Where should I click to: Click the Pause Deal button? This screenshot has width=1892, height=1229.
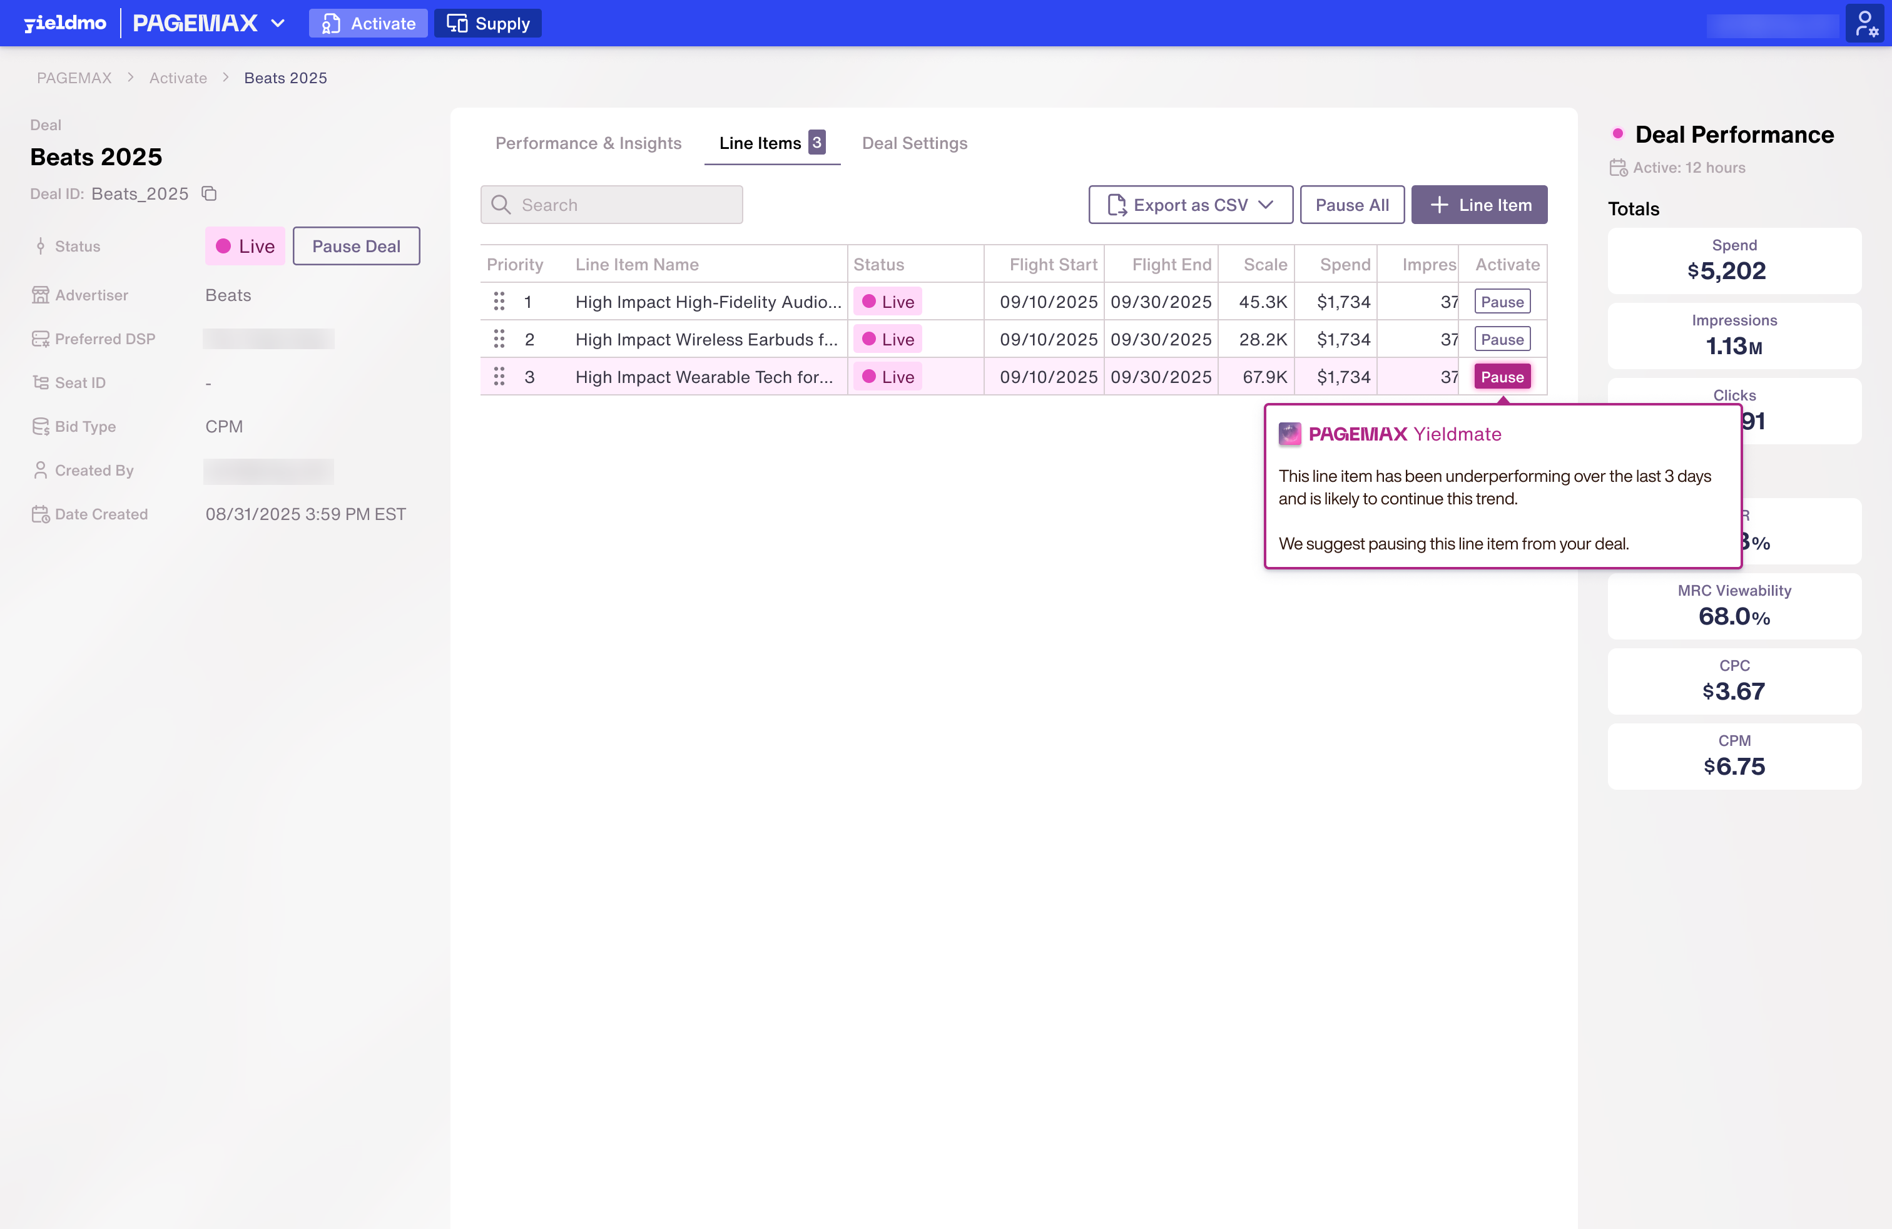pos(356,247)
